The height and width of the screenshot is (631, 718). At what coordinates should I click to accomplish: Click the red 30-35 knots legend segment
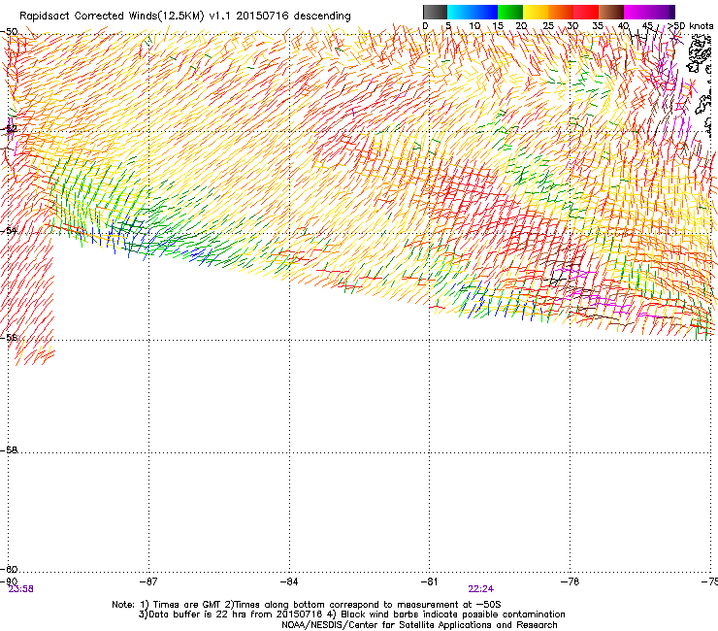point(586,12)
